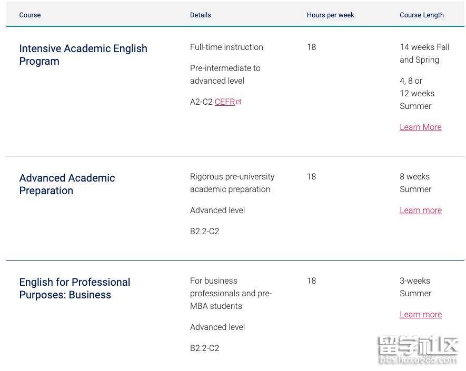The width and height of the screenshot is (466, 371).
Task: Click Rigorous pre-university academic preparation text
Action: [x=232, y=183]
